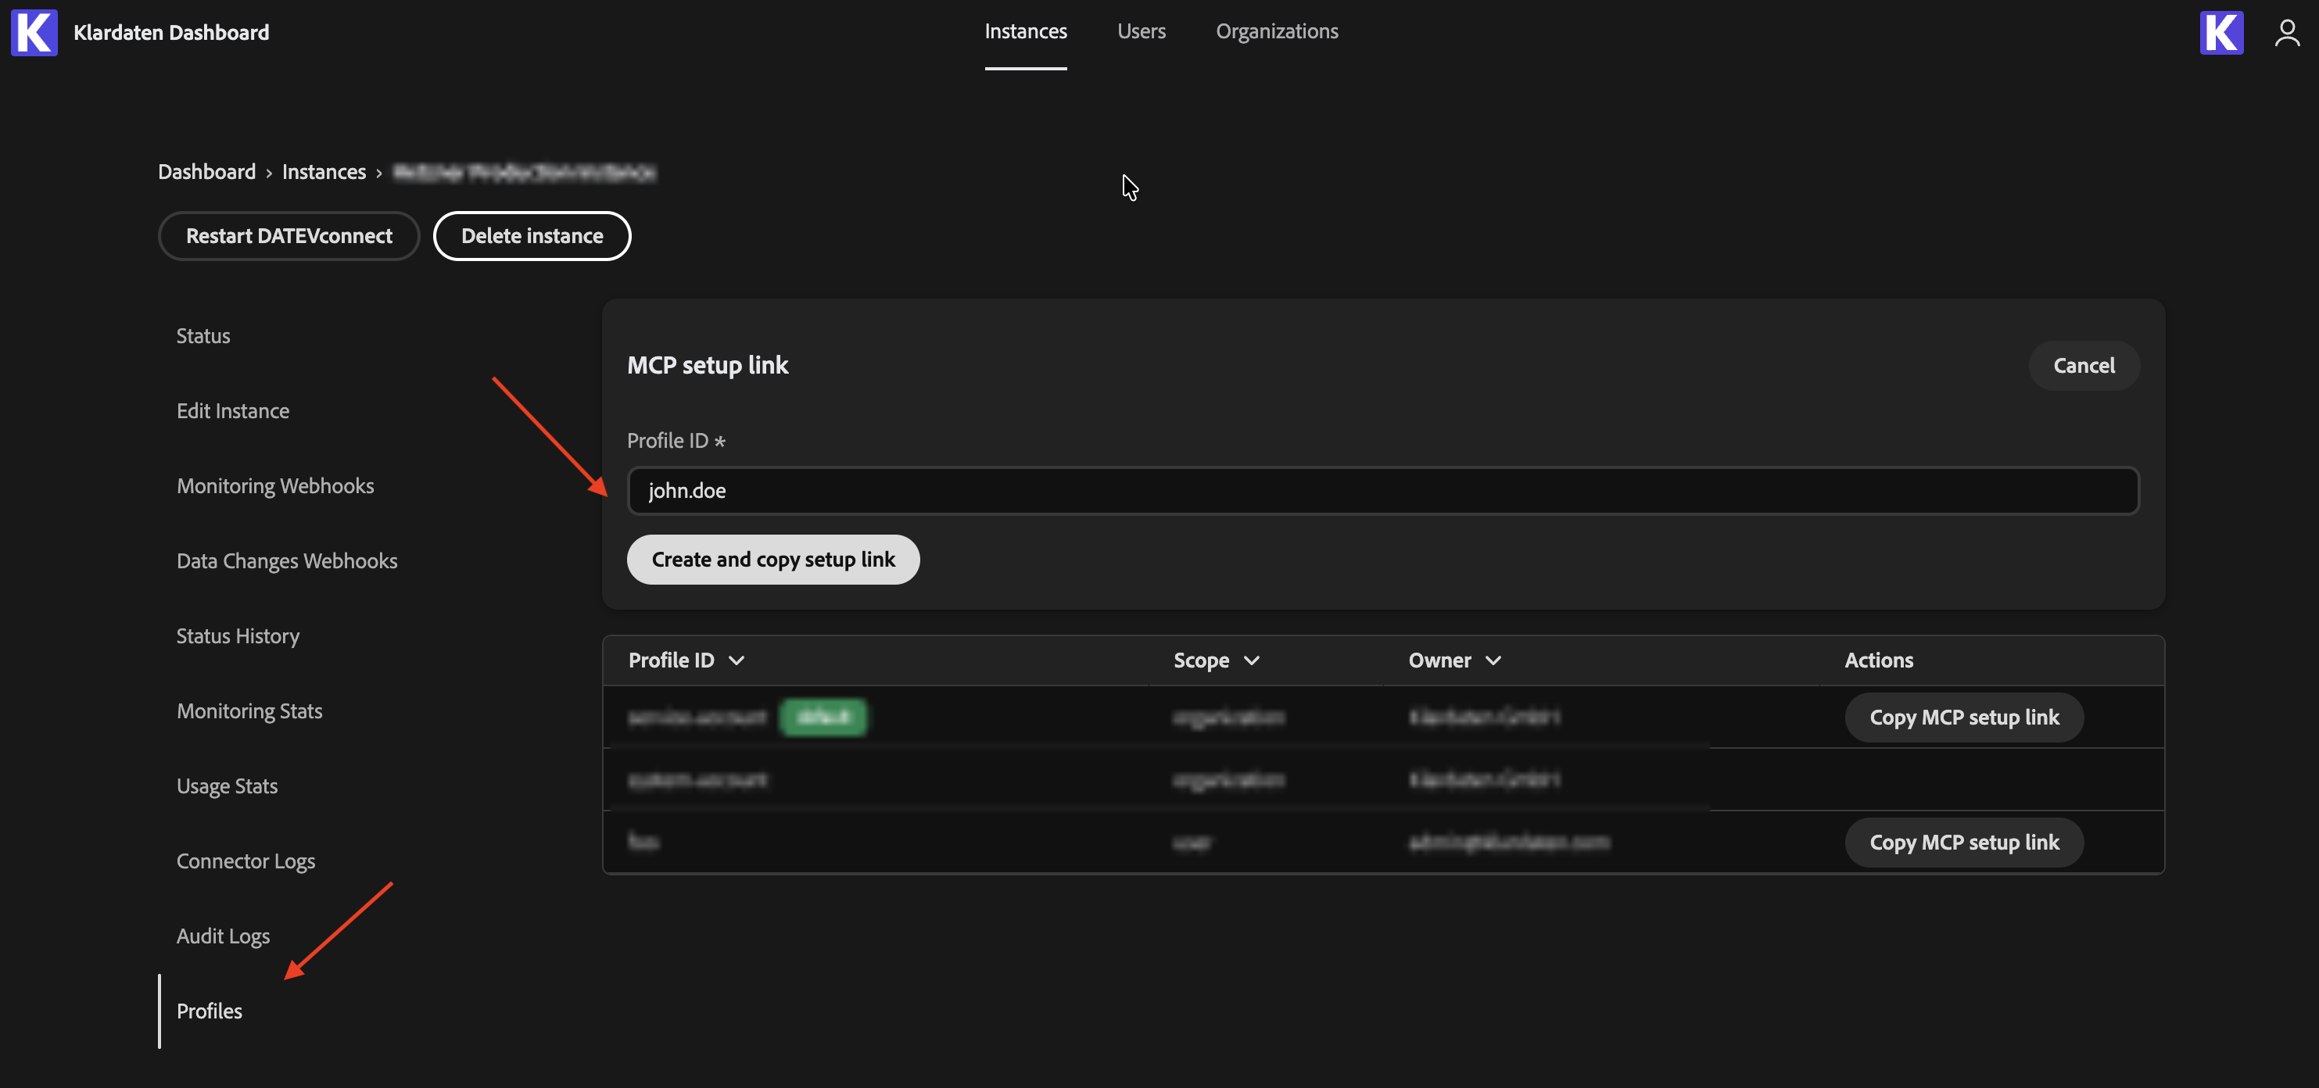Go to Instances via breadcrumb
The image size is (2319, 1088).
pyautogui.click(x=324, y=172)
